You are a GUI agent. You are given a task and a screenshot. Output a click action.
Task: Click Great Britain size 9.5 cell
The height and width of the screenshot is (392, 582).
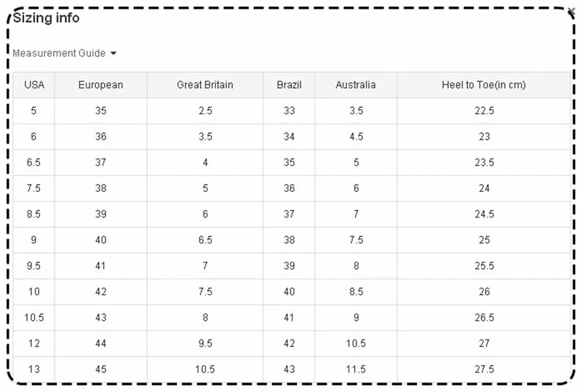click(205, 343)
